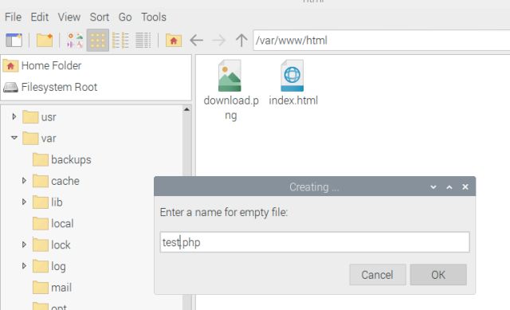Maximize the Creating dialog with up chevron

[x=449, y=187]
